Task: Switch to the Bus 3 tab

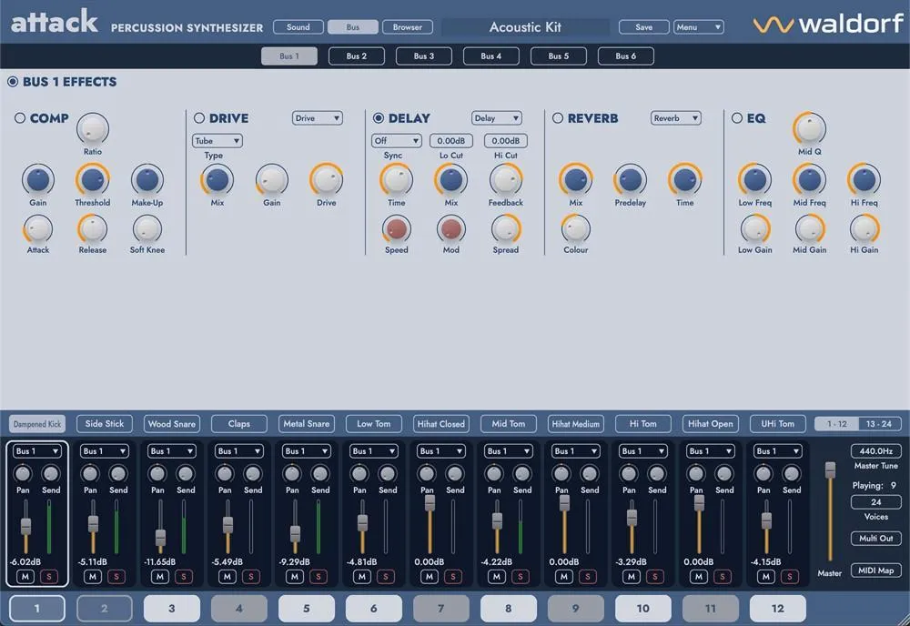Action: click(423, 56)
